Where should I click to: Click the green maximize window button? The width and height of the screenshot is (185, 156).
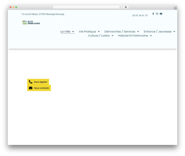point(16,7)
